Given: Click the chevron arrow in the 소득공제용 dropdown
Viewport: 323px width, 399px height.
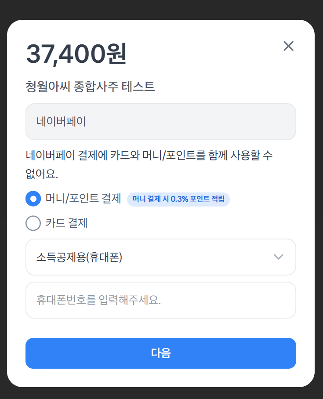Looking at the screenshot, I should [x=278, y=257].
